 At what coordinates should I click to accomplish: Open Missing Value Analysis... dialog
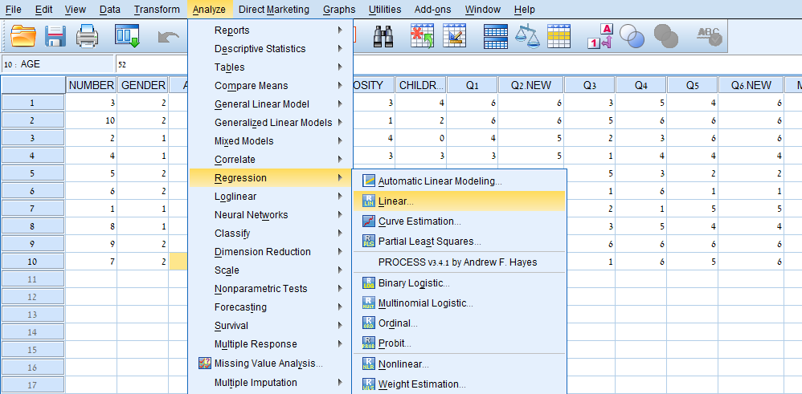pos(268,364)
